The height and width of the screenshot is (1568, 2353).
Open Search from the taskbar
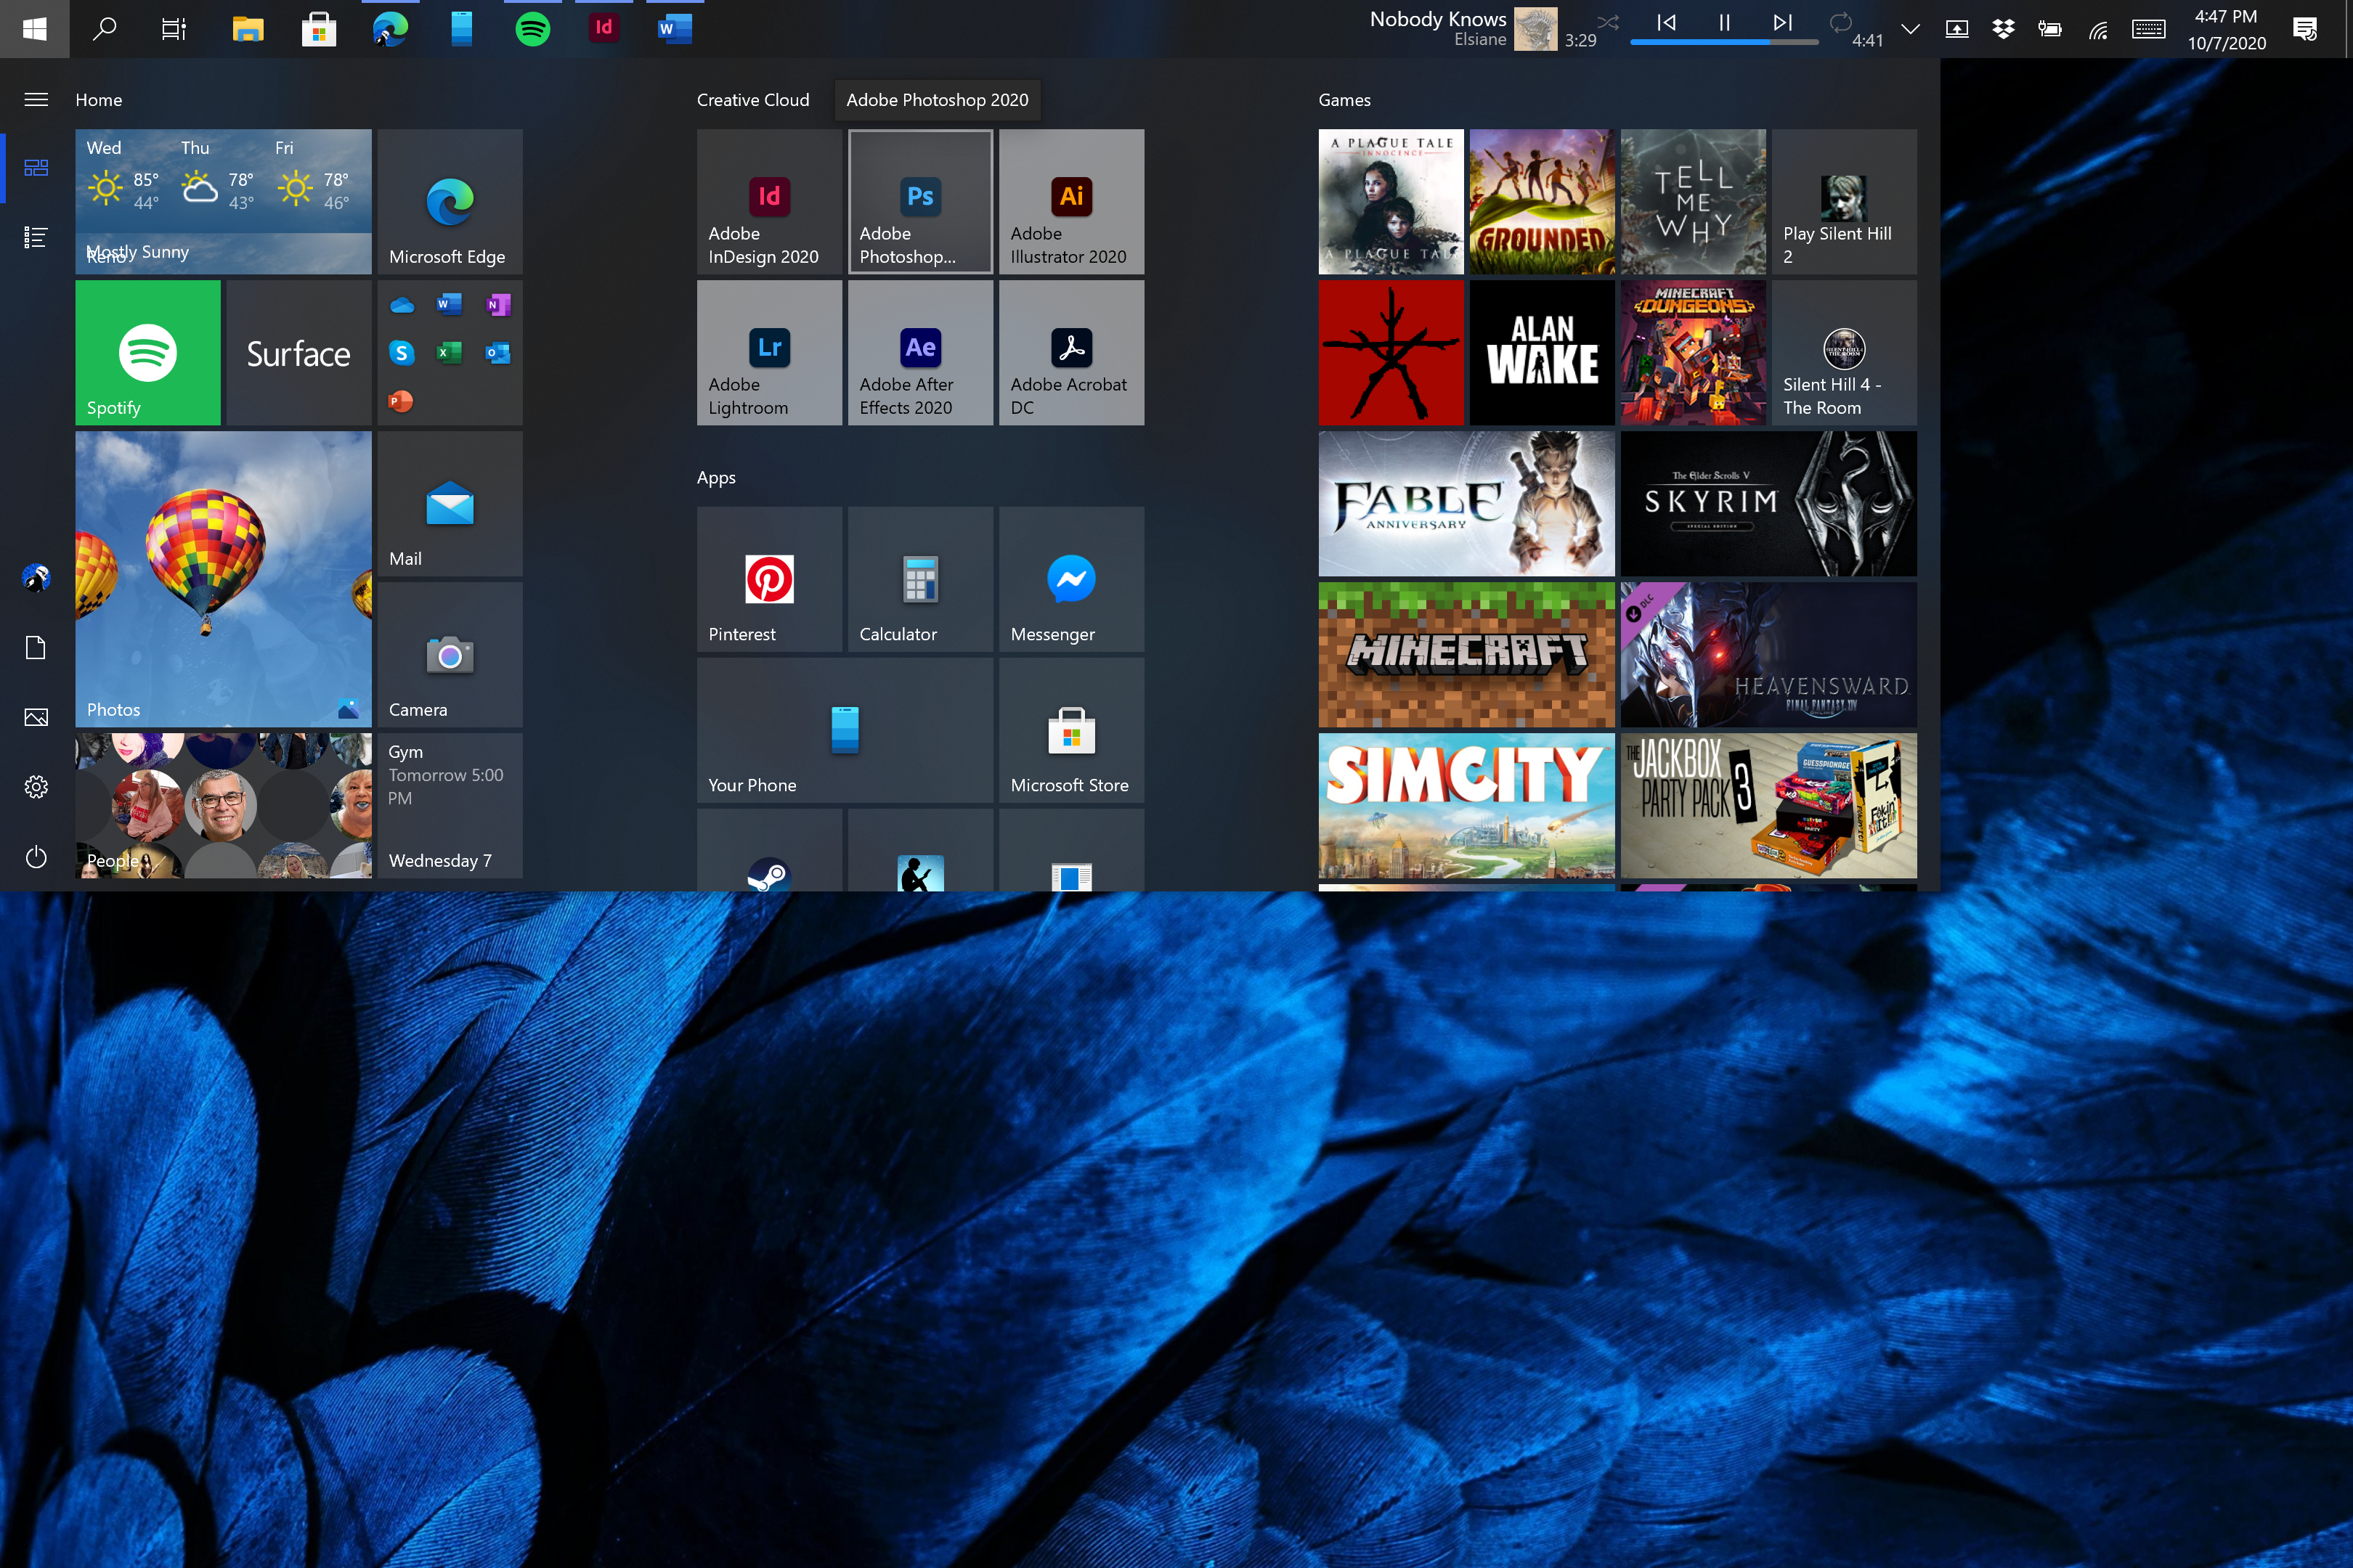point(104,28)
